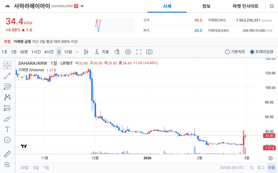Click the 2026 time axis label
278x173 pixels.
[147, 158]
